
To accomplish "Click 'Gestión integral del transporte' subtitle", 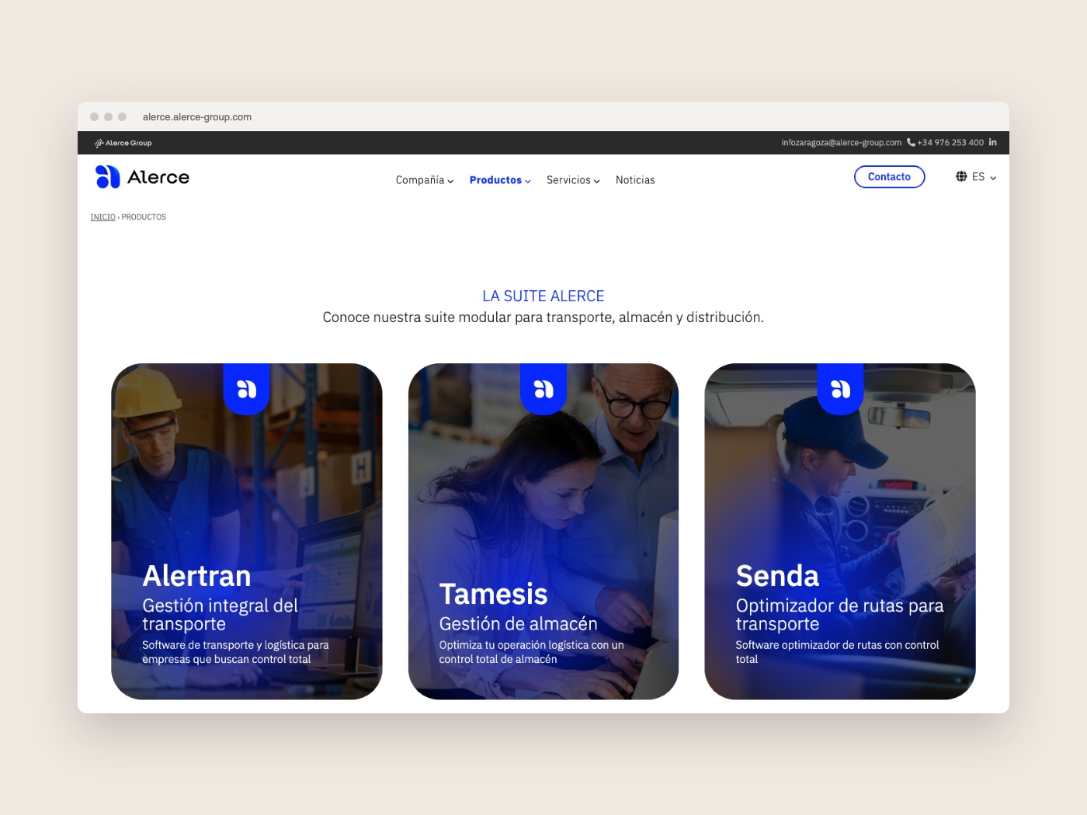I will tap(220, 615).
